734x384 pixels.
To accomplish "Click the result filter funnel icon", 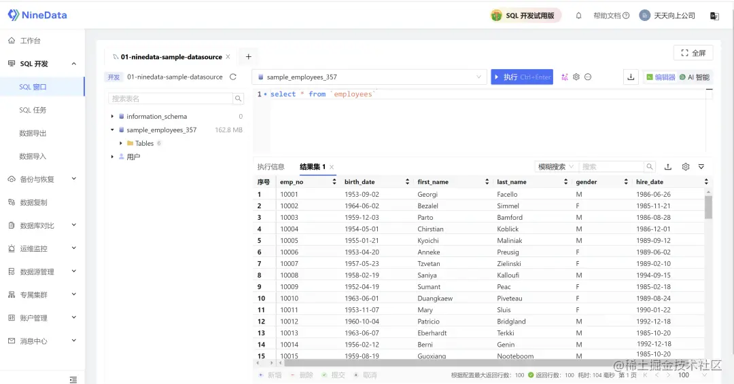I will coord(701,167).
